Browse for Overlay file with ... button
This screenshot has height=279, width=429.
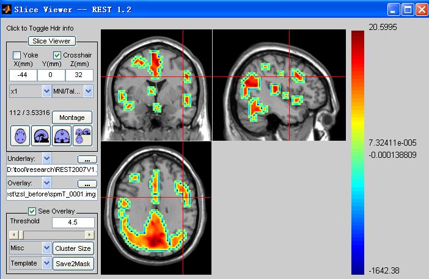[87, 184]
